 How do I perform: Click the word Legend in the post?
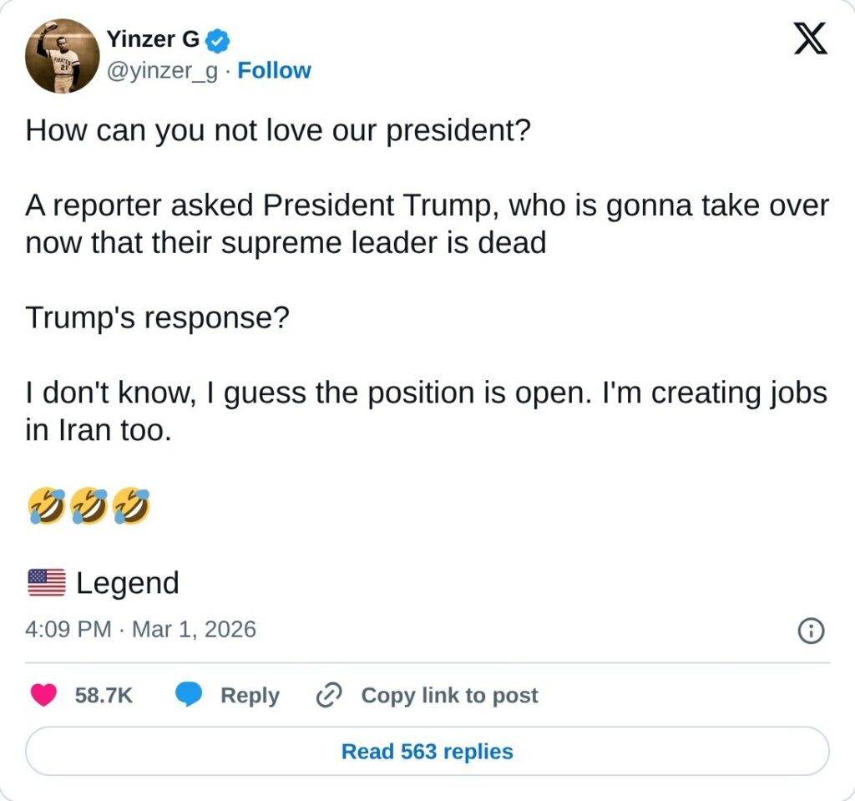(x=127, y=582)
